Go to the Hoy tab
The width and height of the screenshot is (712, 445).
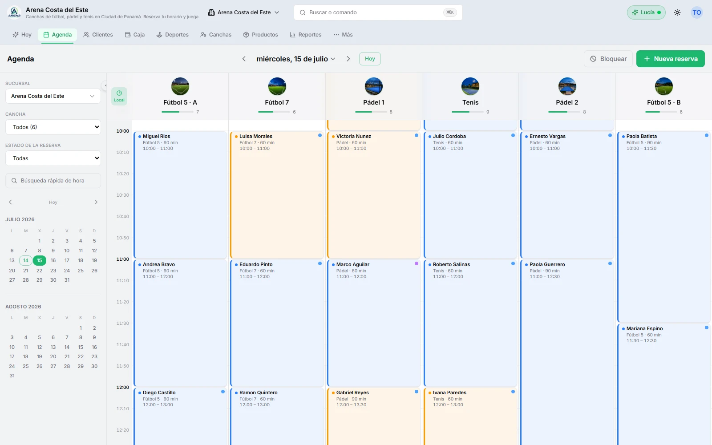coord(22,35)
